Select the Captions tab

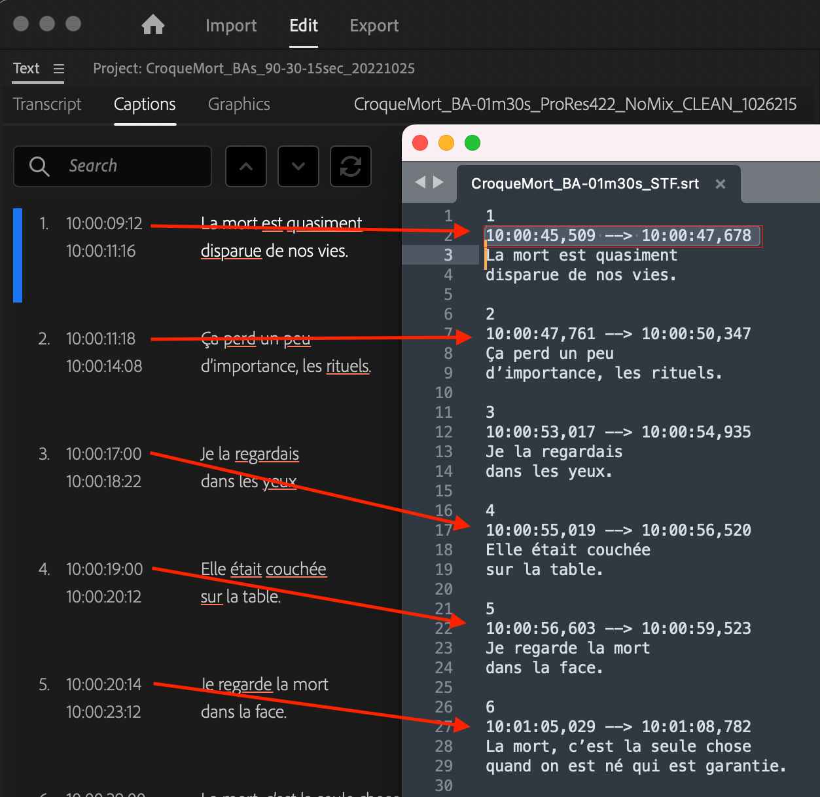pos(145,104)
